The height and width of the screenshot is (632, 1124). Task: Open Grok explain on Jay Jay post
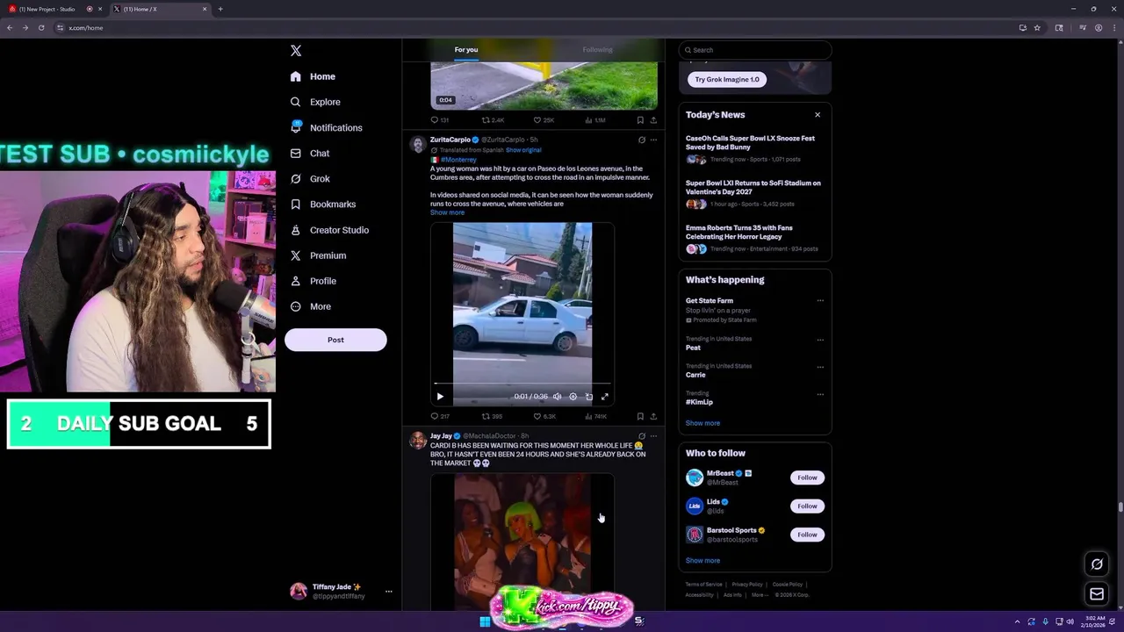(x=641, y=436)
